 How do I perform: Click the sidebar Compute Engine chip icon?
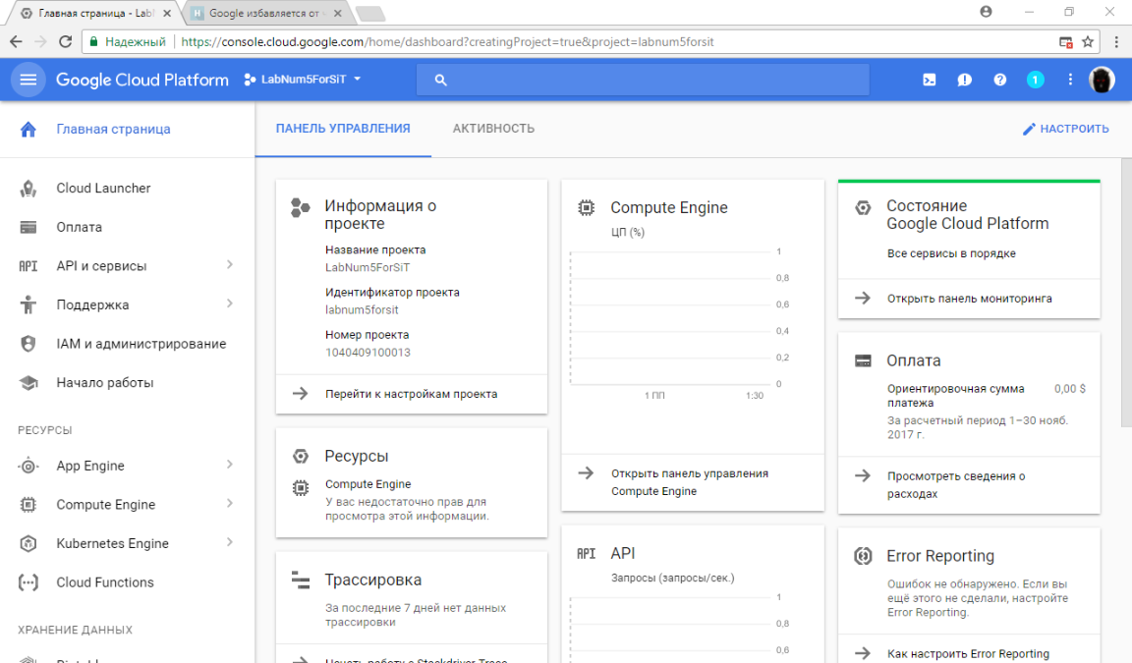28,505
